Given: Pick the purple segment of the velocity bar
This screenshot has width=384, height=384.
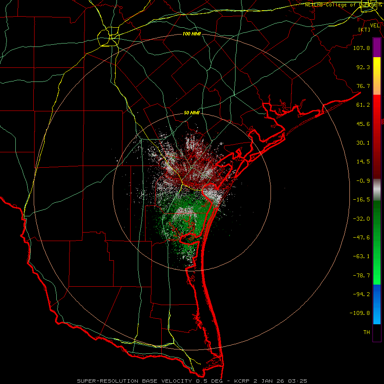Looking at the screenshot, I should (377, 48).
